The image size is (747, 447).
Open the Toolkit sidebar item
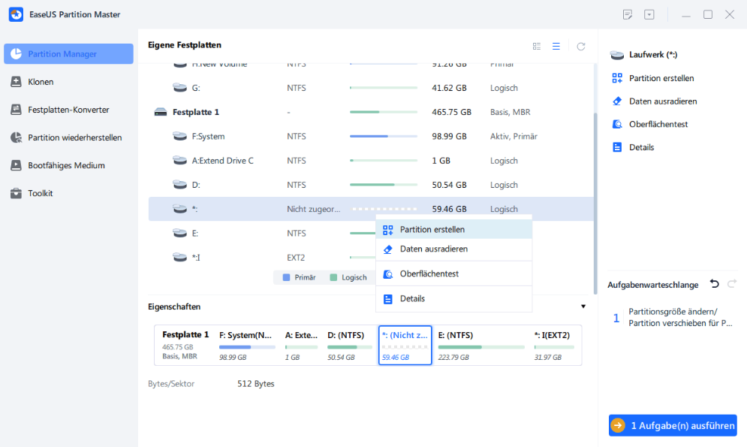41,193
